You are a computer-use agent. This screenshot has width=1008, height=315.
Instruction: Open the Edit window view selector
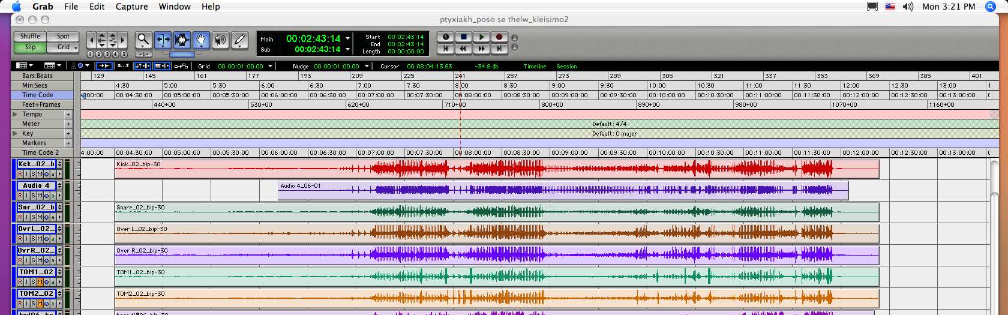(x=25, y=65)
